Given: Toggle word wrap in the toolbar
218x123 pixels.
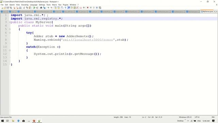Looking at the screenshot, I should [62, 8].
